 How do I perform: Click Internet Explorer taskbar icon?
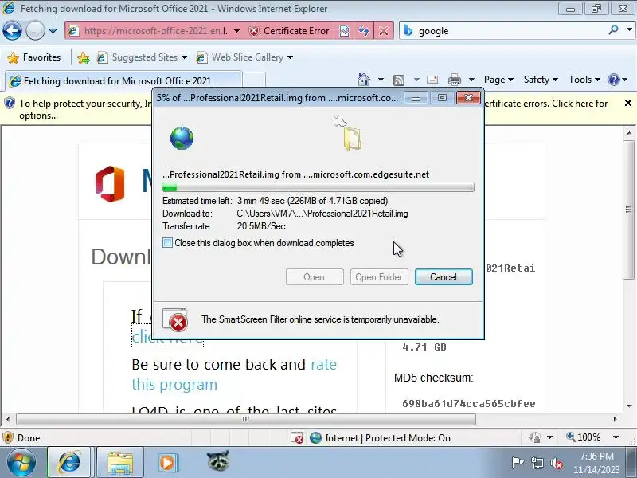[69, 463]
